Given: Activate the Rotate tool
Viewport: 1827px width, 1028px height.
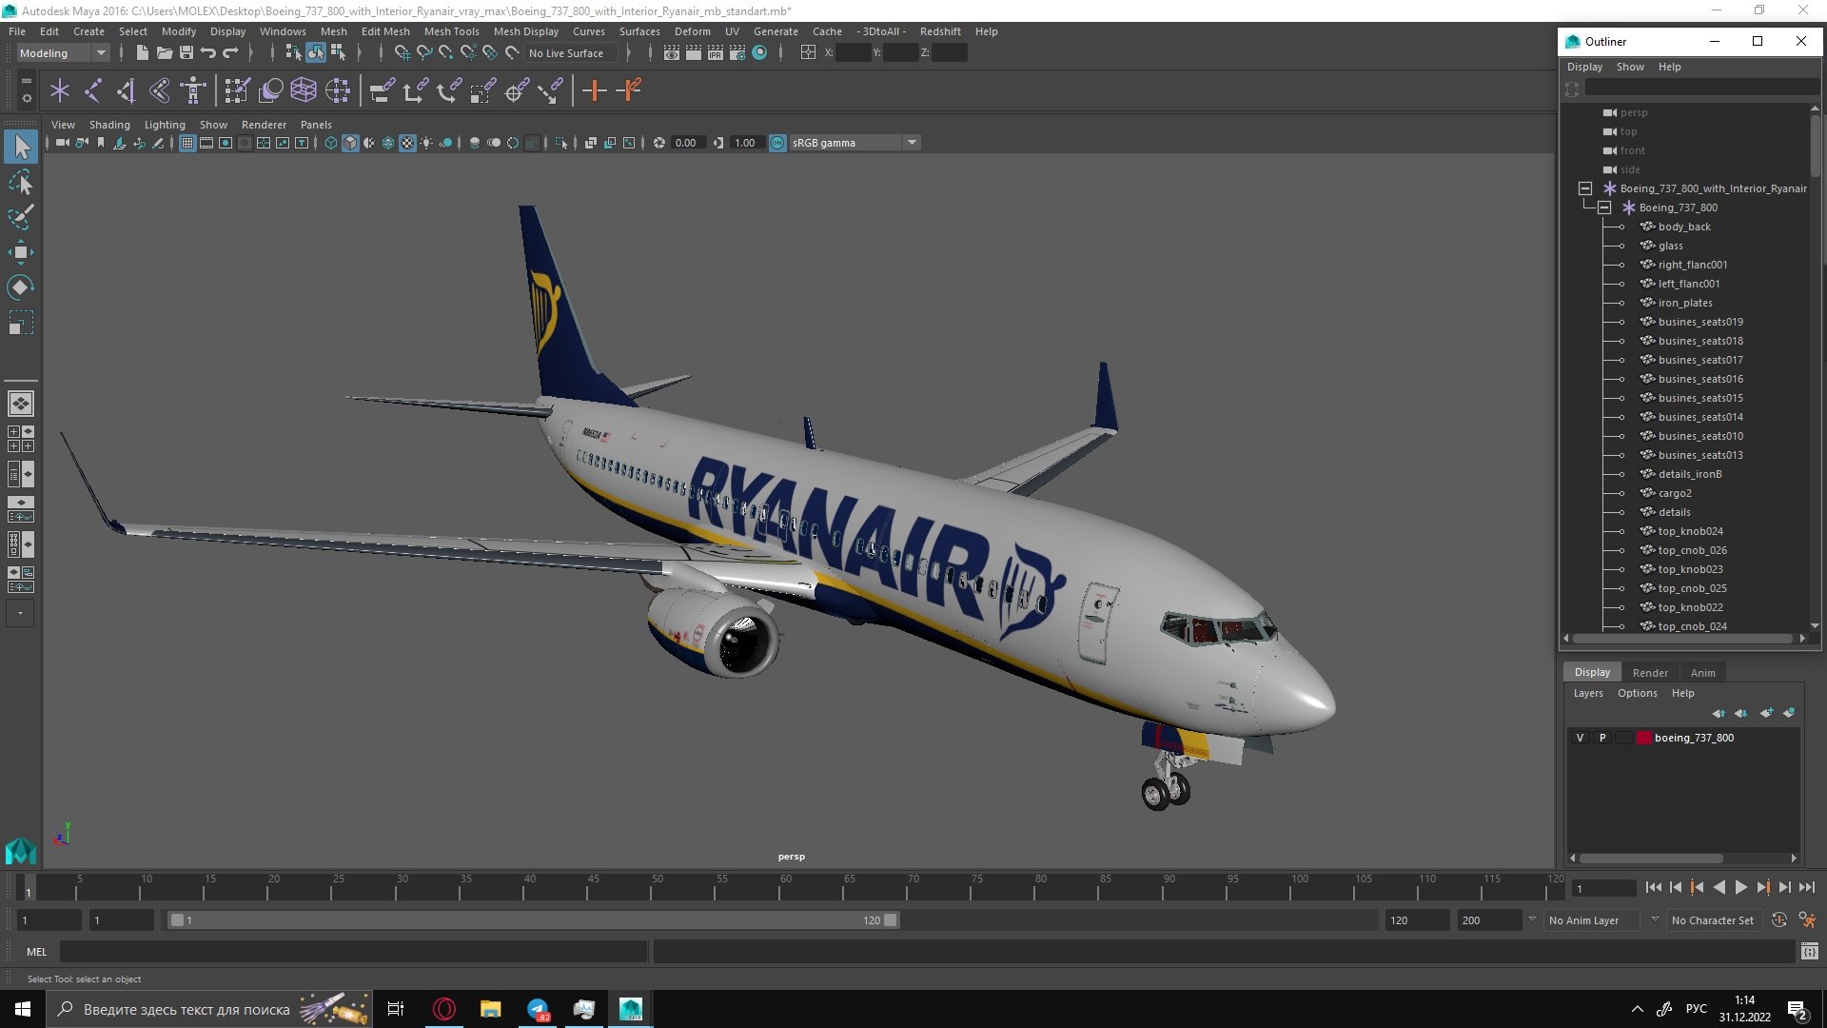Looking at the screenshot, I should click(21, 287).
